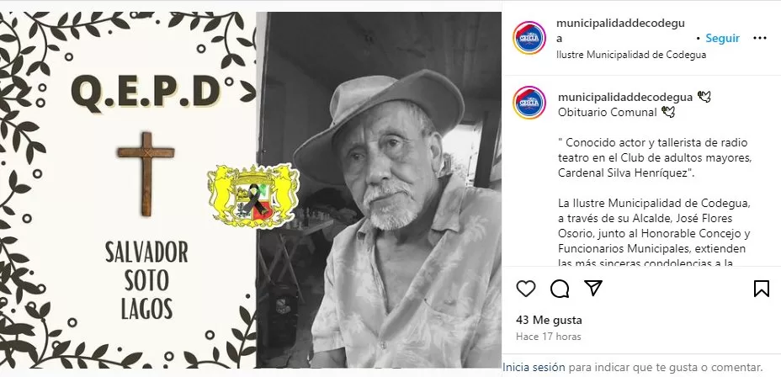Save post with bookmark icon
This screenshot has width=781, height=377.
coord(761,289)
